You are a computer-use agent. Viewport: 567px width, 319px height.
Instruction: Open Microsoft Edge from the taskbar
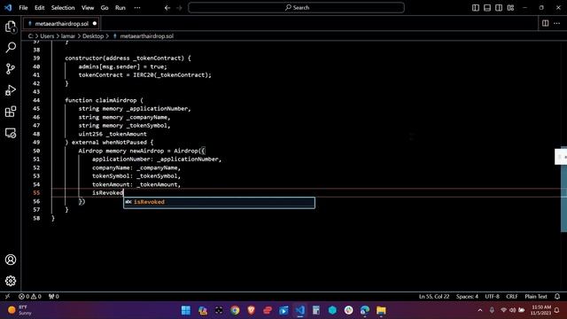[365, 310]
